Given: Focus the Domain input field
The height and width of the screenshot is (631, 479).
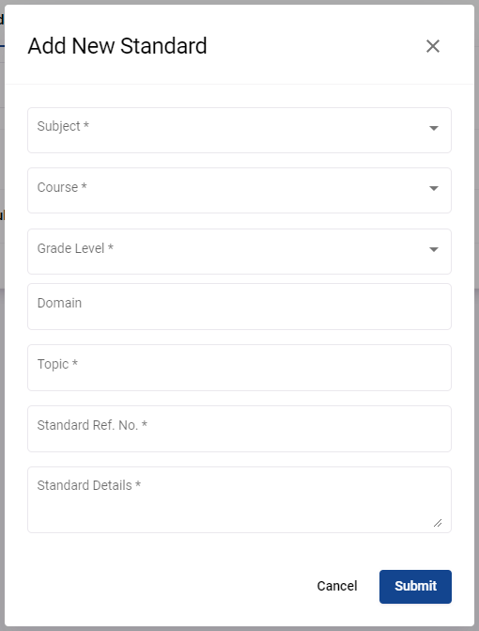Looking at the screenshot, I should click(x=239, y=307).
